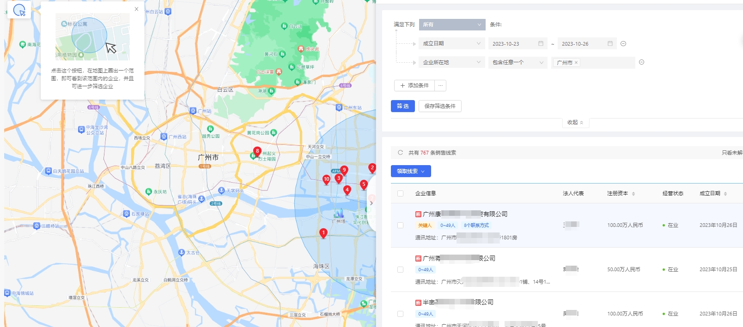This screenshot has height=327, width=743.
Task: Edit the end date 2023-10-26 field
Action: pos(582,44)
